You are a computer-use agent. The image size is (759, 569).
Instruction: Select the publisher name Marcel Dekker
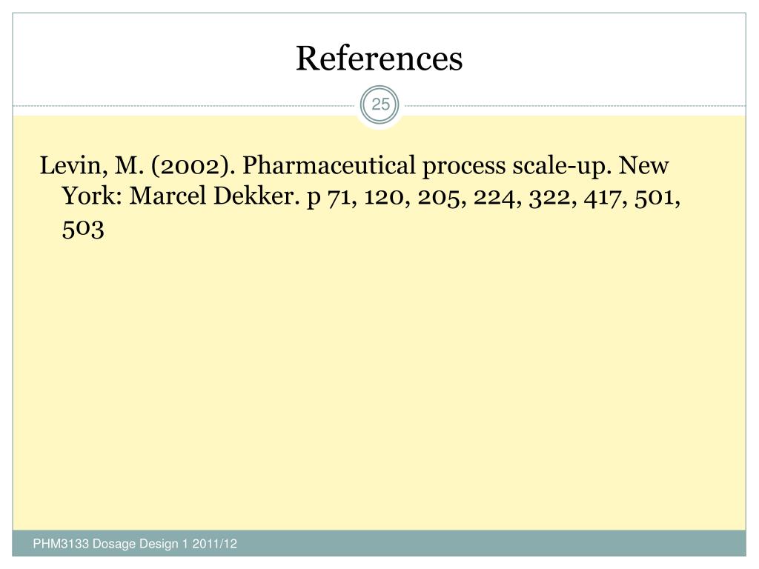pos(214,196)
